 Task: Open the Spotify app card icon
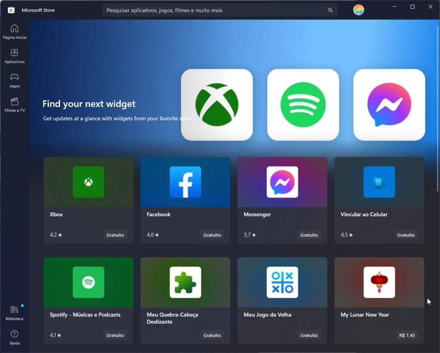[x=89, y=282]
